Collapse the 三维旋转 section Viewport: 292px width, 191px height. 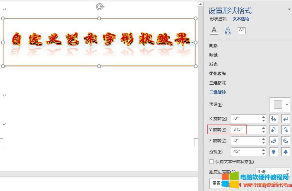(218, 92)
